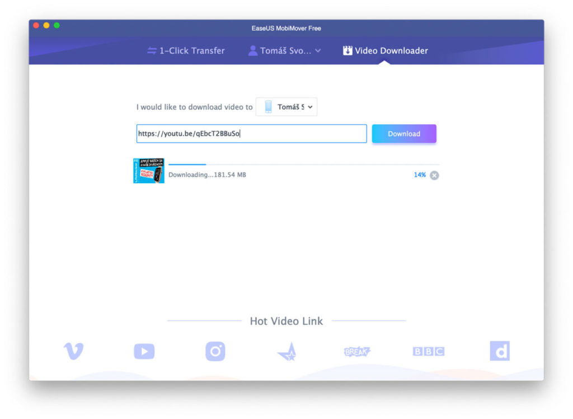573x419 pixels.
Task: Click the Tomáš Svo... tab label
Action: coord(286,50)
